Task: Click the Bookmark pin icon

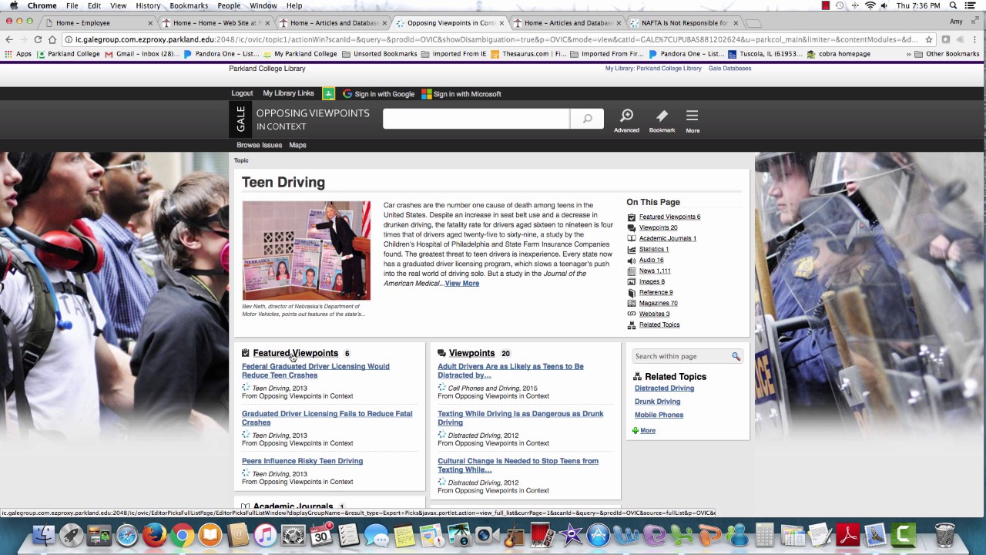Action: point(662,116)
